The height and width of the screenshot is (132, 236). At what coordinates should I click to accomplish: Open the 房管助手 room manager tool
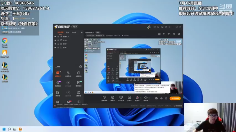pyautogui.click(x=68, y=74)
